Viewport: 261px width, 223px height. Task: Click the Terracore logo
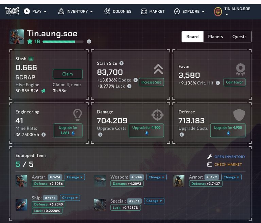(12, 11)
